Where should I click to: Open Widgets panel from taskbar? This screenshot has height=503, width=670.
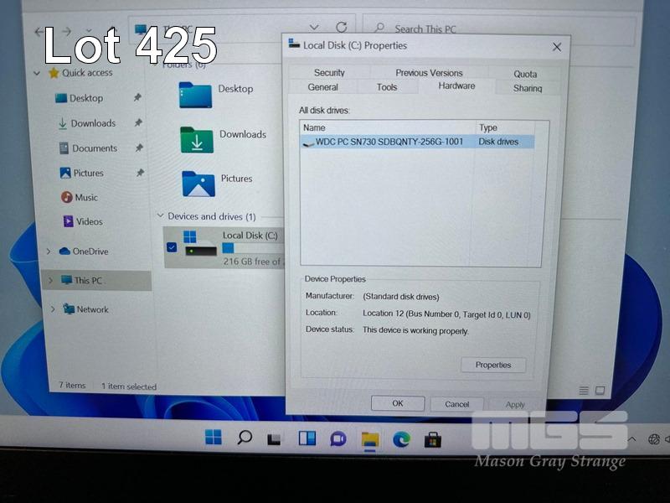pos(307,438)
